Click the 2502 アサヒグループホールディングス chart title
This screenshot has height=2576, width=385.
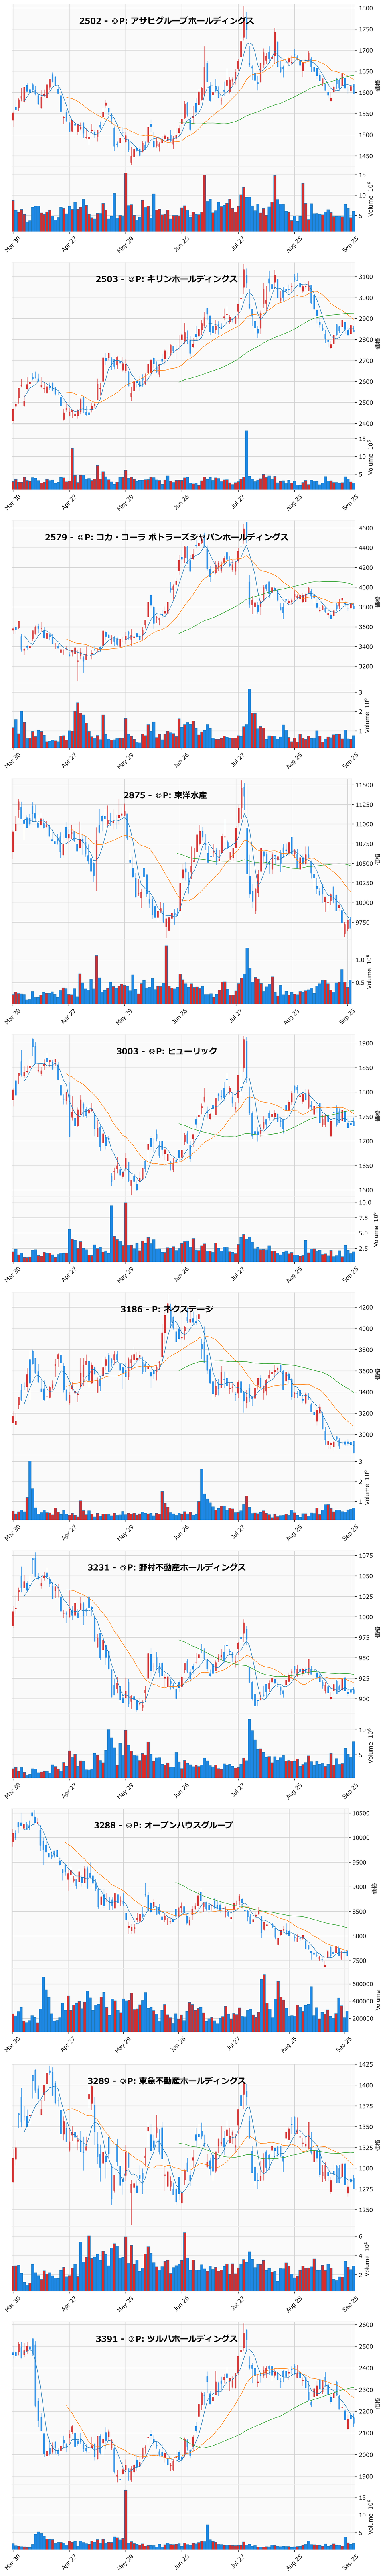(167, 21)
